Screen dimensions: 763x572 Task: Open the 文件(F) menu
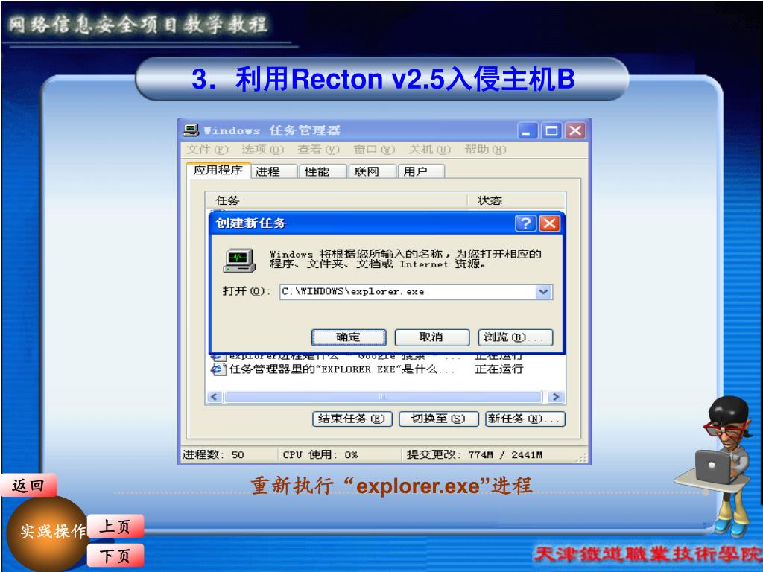click(x=207, y=150)
